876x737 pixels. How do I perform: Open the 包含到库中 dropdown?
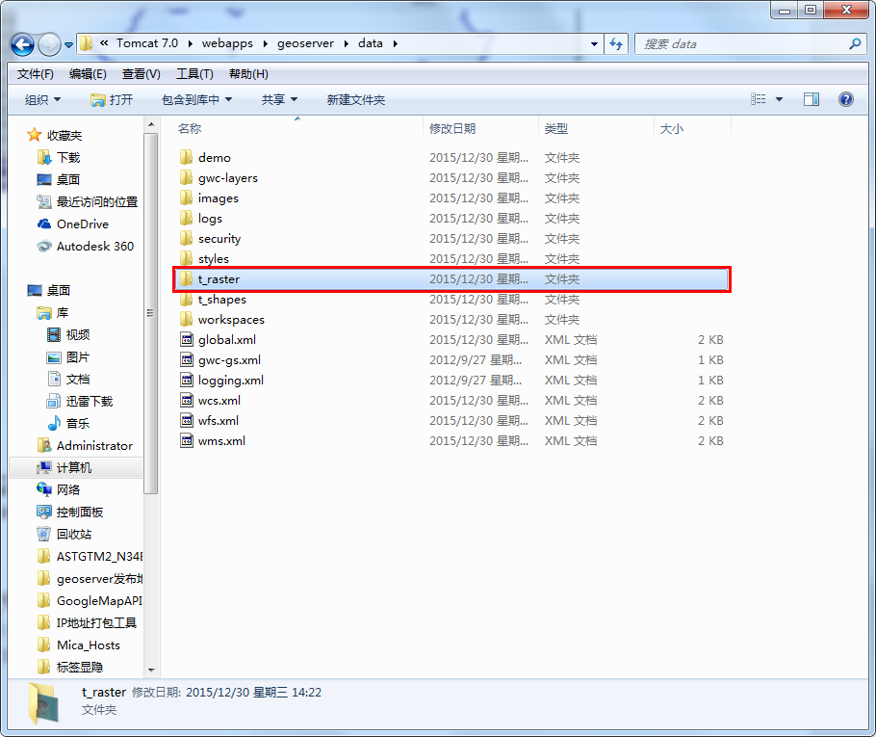point(196,99)
